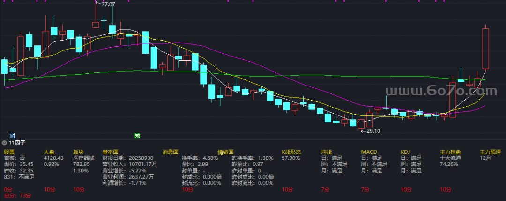
Task: Click the K线形态 pattern heading
Action: point(291,152)
